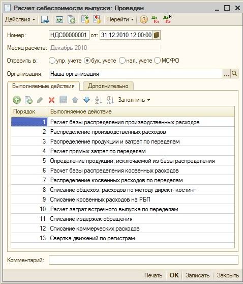Click the magnifier icon for organization
Screen dimensions: 243x284
click(x=234, y=73)
